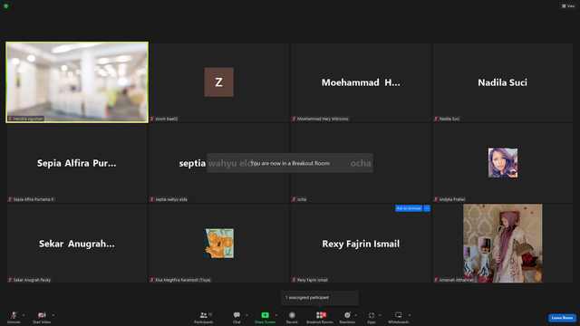This screenshot has height=326, width=580.
Task: Click the 'Moehammad Hary Wibisono' name label
Action: 323,119
